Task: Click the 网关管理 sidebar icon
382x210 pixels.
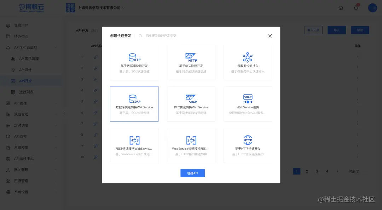Action: (8, 170)
